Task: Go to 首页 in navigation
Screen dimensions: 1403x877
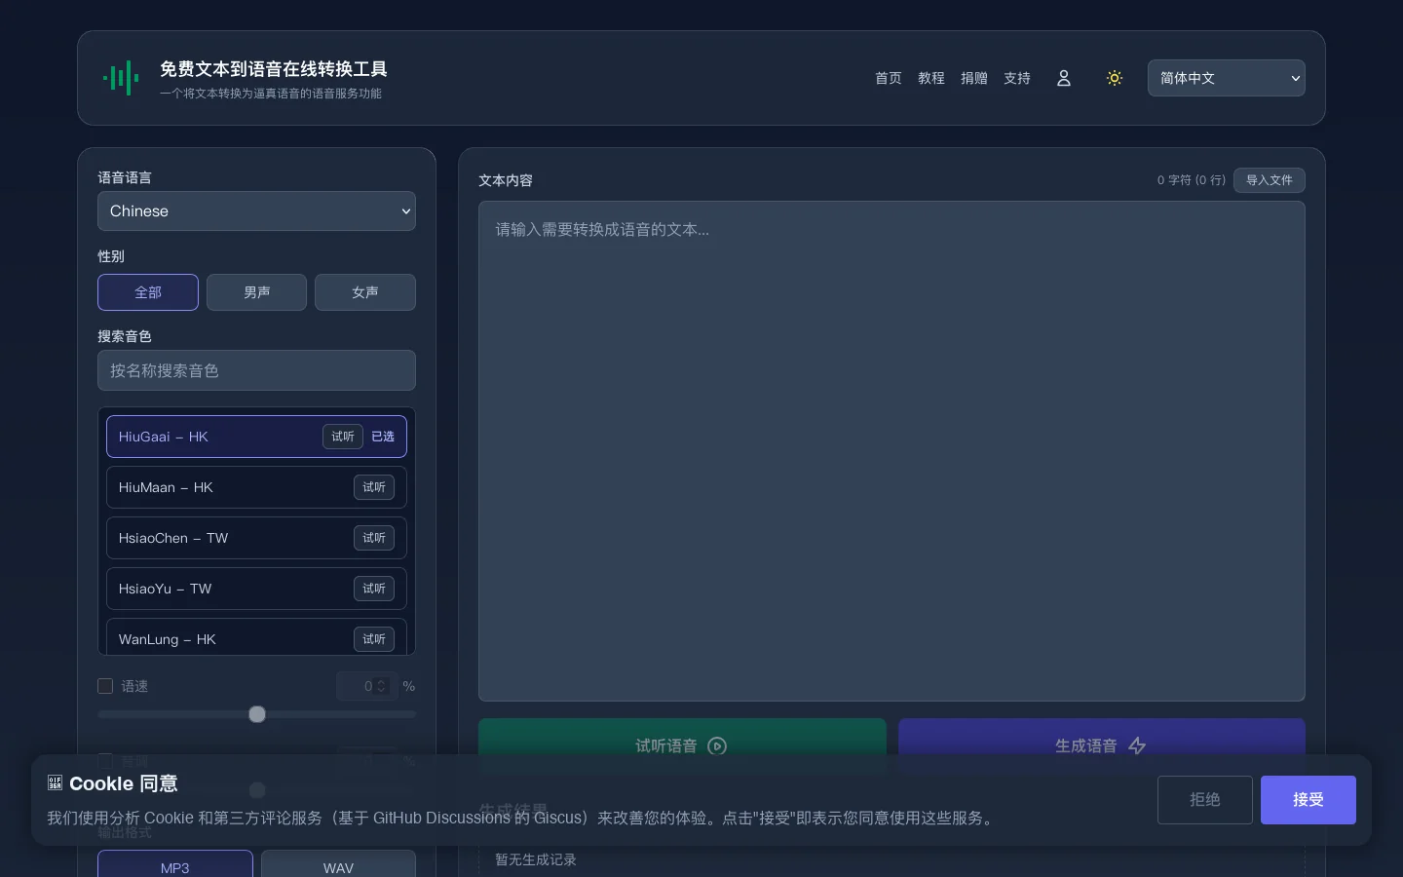Action: coord(889,78)
